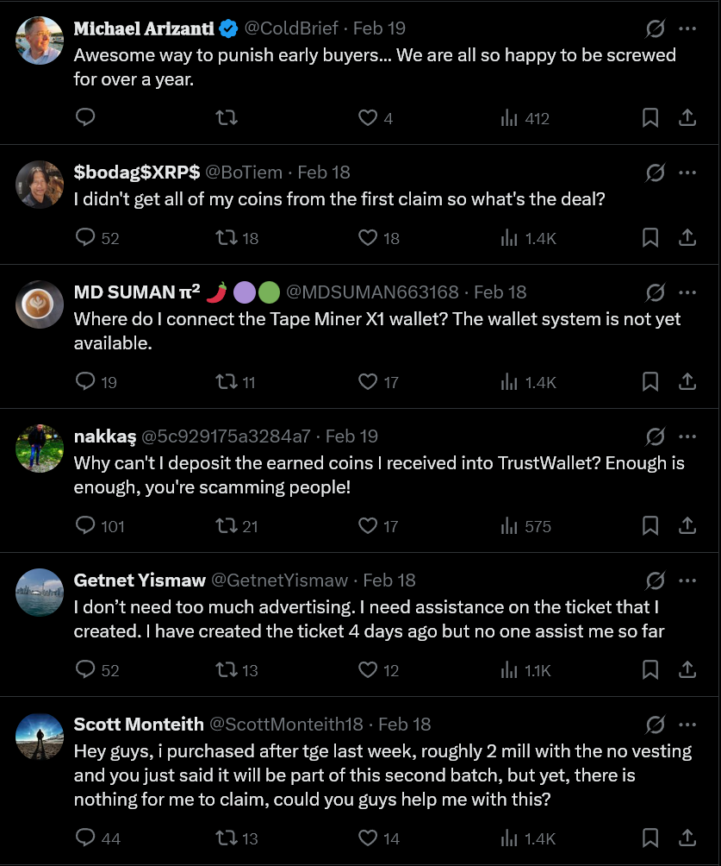Image resolution: width=721 pixels, height=866 pixels.
Task: Open Grok explain on Scott Monteith's tweet
Action: (x=655, y=724)
